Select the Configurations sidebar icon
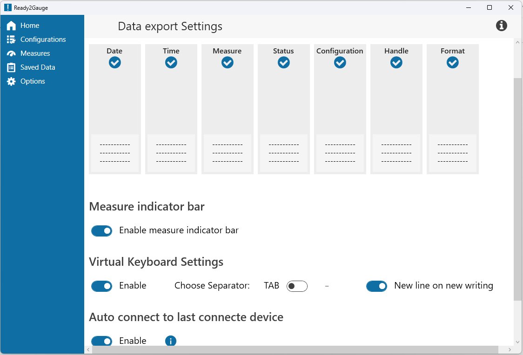Viewport: 523px width, 355px height. click(x=10, y=39)
